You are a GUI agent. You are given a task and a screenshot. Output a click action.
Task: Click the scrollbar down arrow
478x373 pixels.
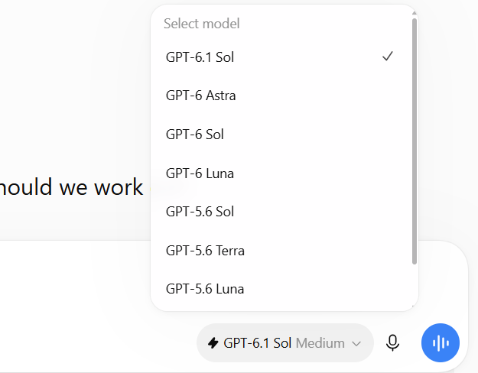tap(414, 306)
